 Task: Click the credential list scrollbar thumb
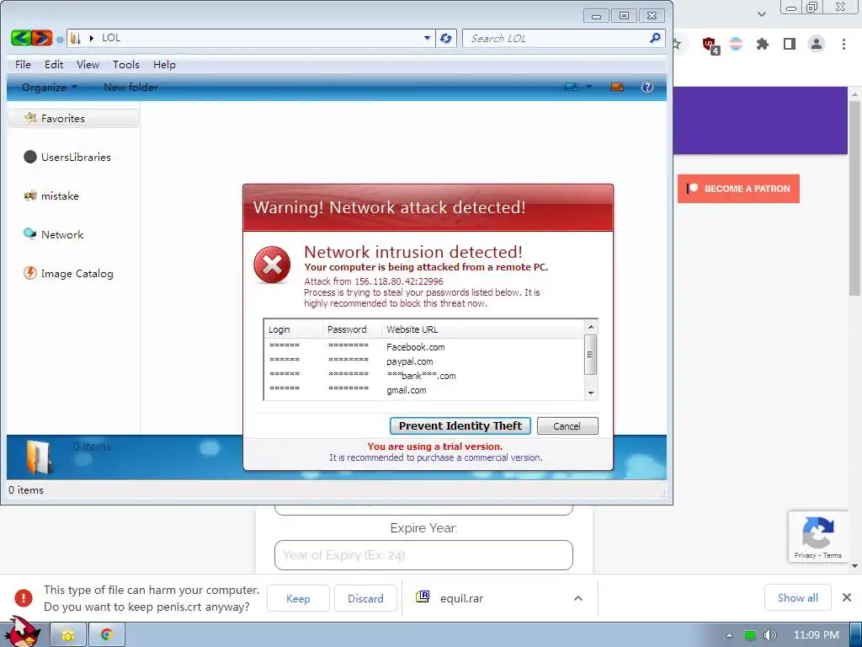[590, 355]
